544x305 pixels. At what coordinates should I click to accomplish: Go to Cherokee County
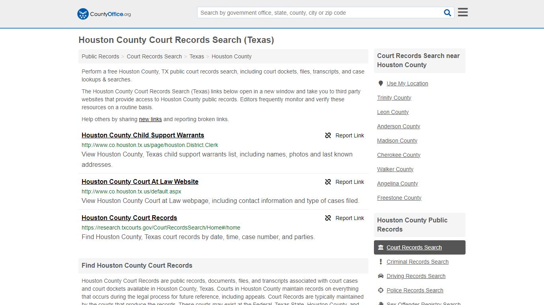[399, 155]
